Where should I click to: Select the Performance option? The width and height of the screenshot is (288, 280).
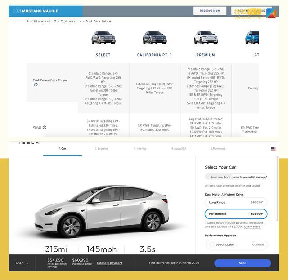pyautogui.click(x=236, y=214)
